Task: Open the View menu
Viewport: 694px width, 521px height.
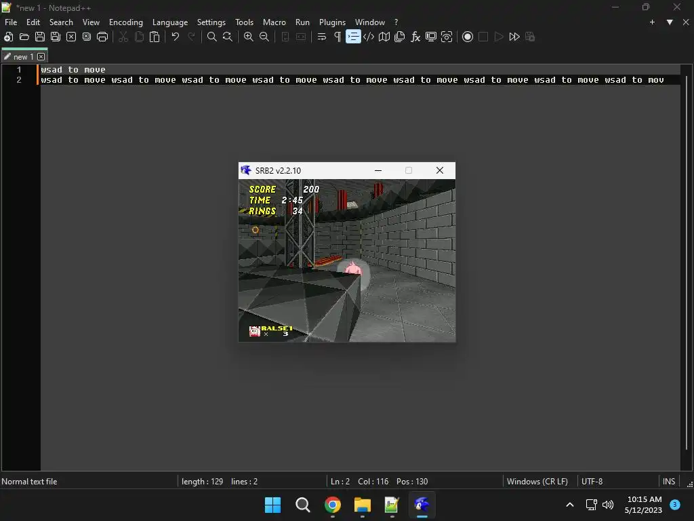Action: pos(91,22)
